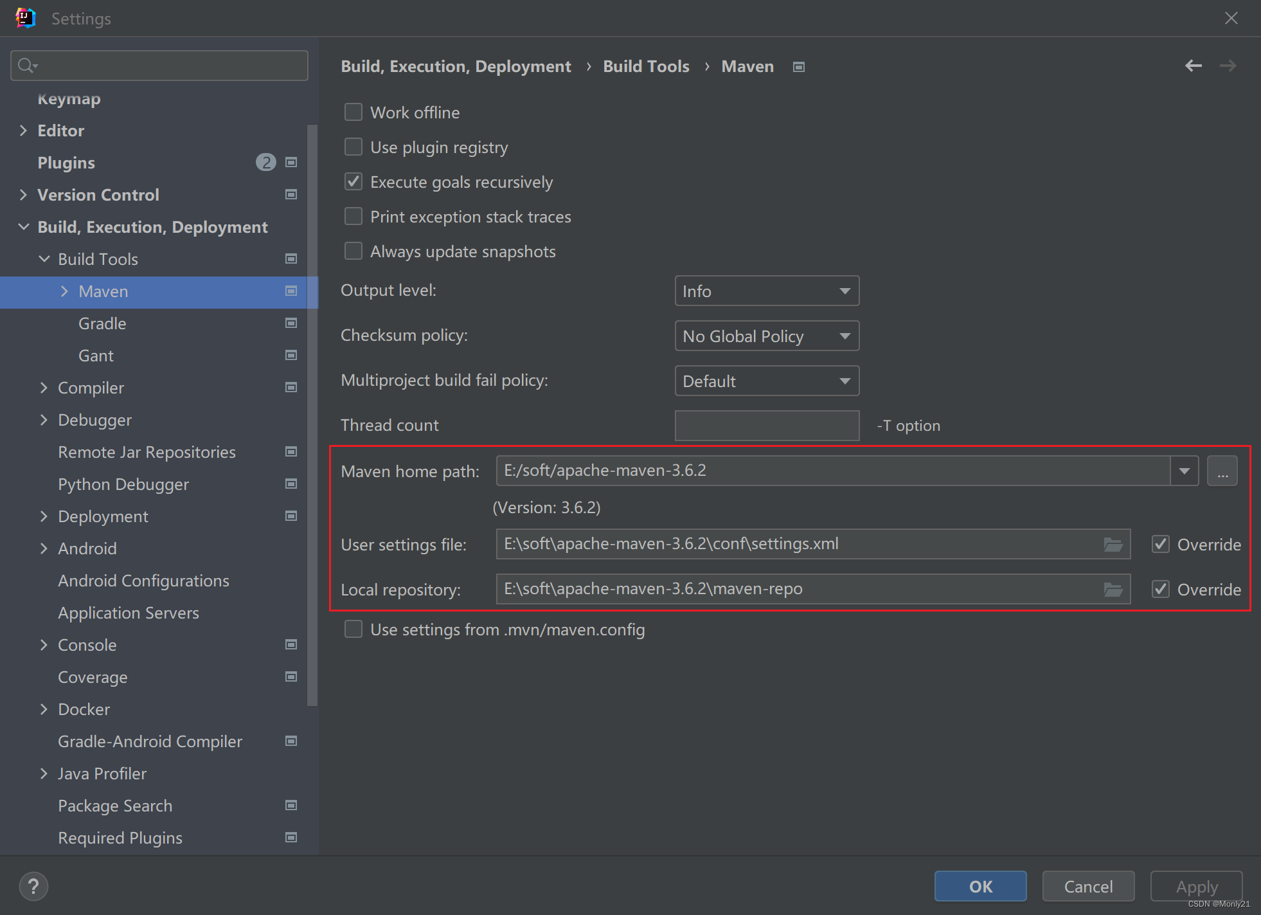
Task: Uncheck Execute goals recursively
Action: click(x=353, y=182)
